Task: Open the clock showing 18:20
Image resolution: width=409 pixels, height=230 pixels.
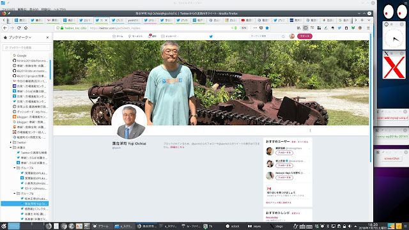Action: (372, 226)
